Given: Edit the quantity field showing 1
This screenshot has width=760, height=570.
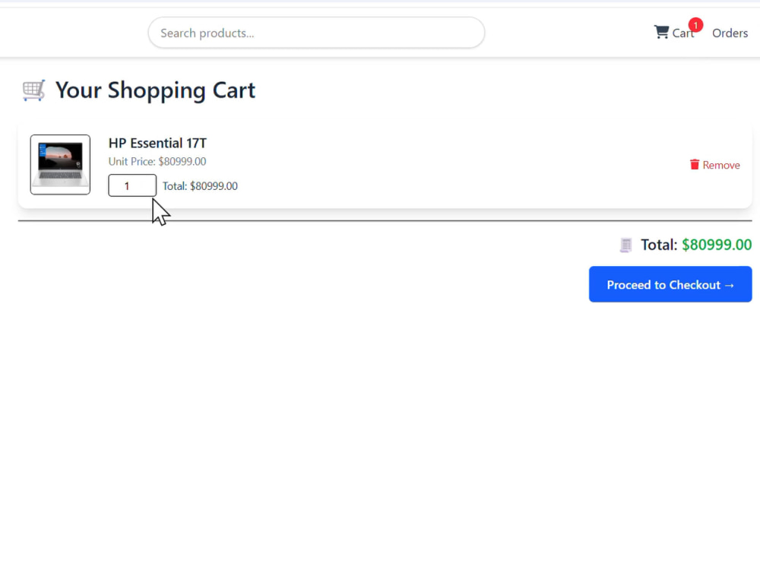Looking at the screenshot, I should click(x=132, y=185).
